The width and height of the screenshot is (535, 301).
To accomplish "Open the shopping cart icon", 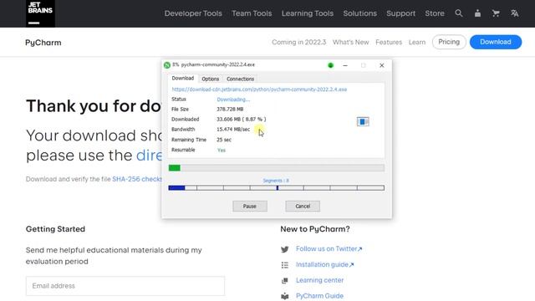I will (x=496, y=13).
